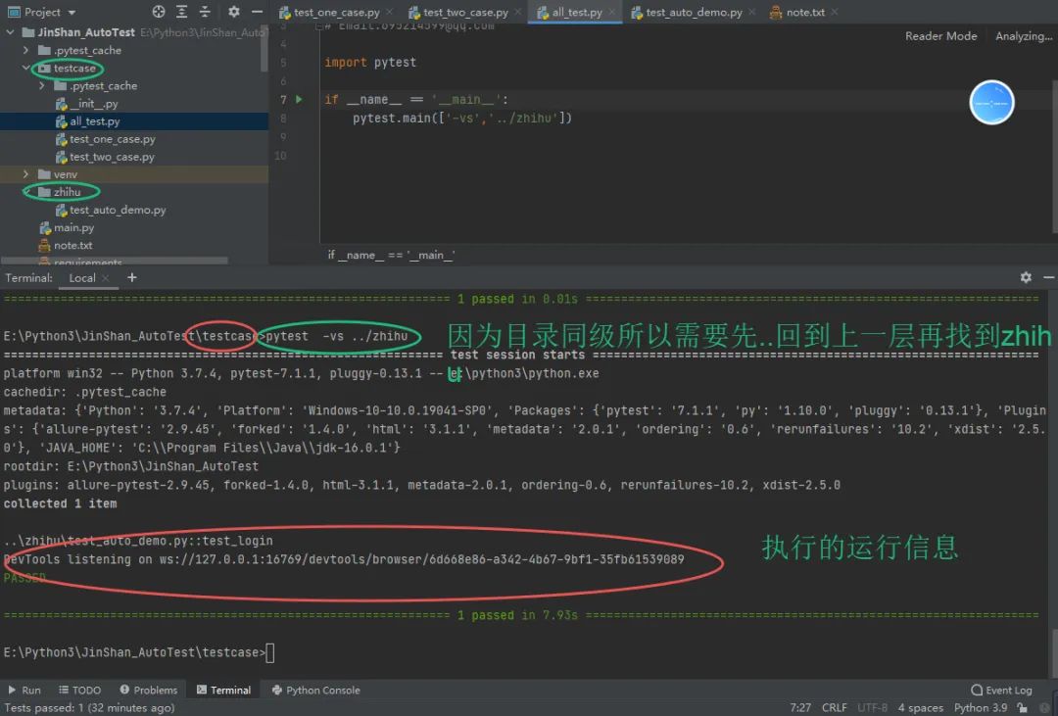
Task: Click the Expand All icon in Project toolbar
Action: coord(181,12)
